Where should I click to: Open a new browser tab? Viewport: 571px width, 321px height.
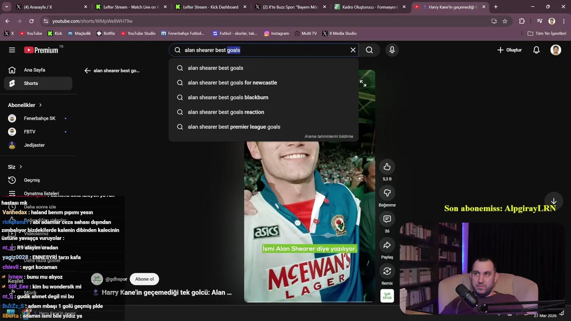tap(496, 7)
